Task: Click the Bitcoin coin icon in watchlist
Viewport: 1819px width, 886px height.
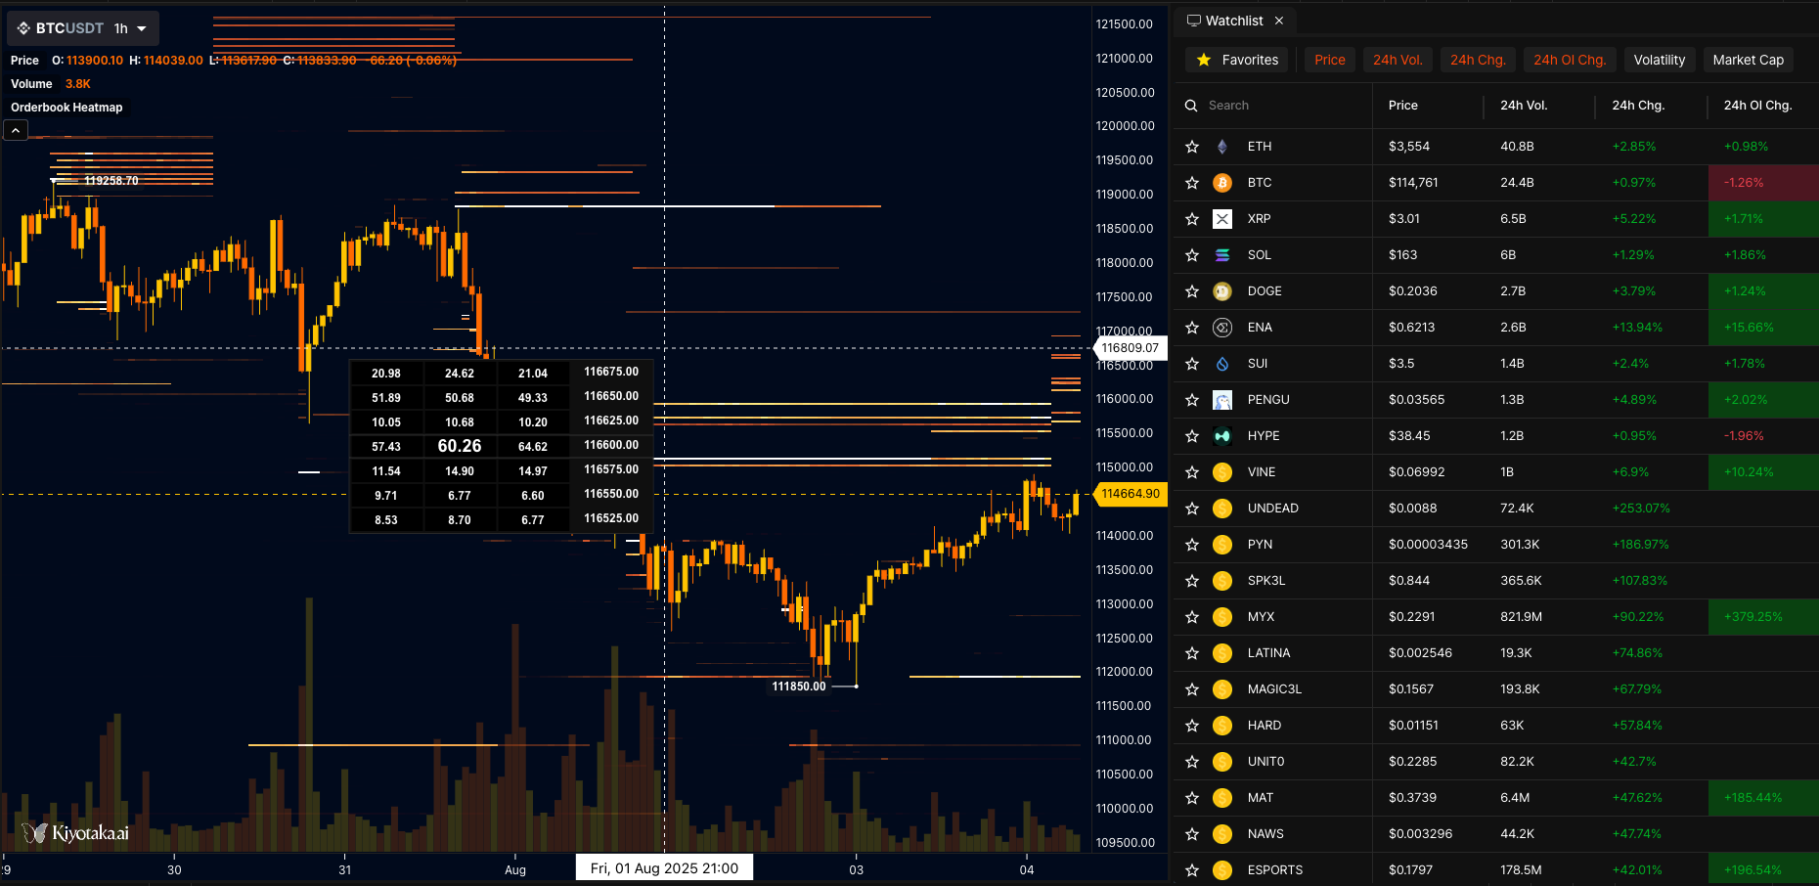Action: point(1221,183)
